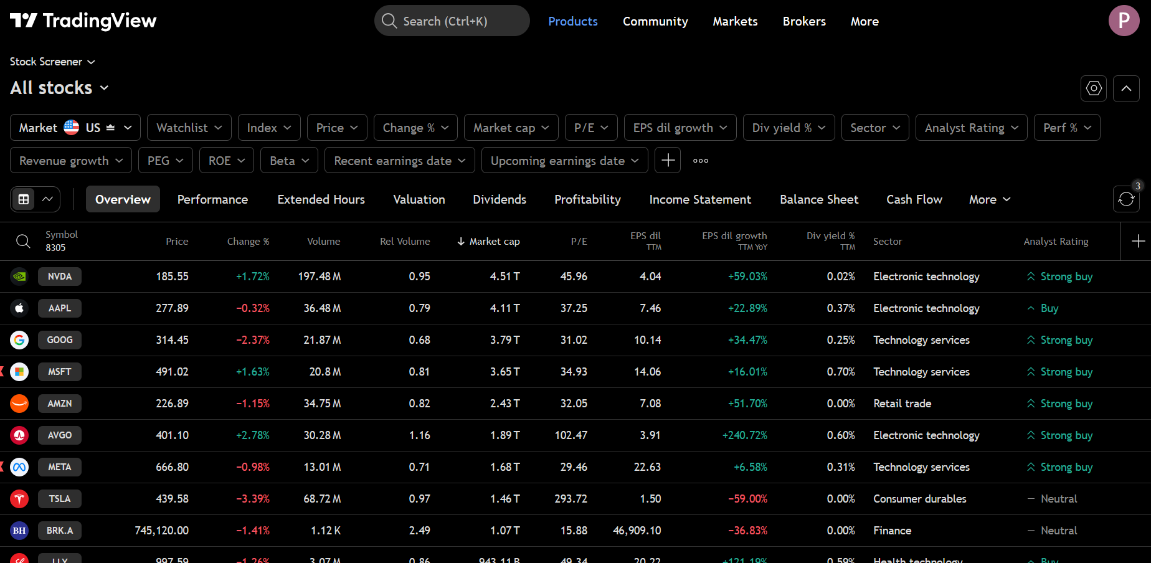
Task: Open the NVDA company logo thumbnail
Action: tap(19, 276)
